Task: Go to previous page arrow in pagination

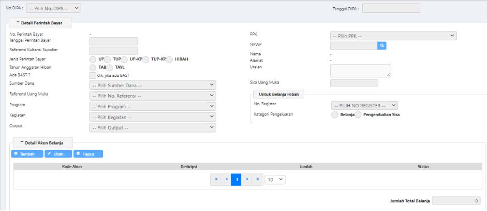Action: pos(226,179)
